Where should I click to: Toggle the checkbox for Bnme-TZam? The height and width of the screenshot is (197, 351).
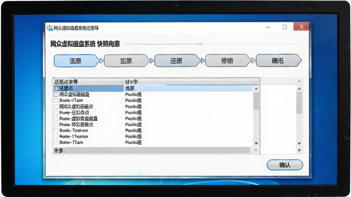(56, 142)
